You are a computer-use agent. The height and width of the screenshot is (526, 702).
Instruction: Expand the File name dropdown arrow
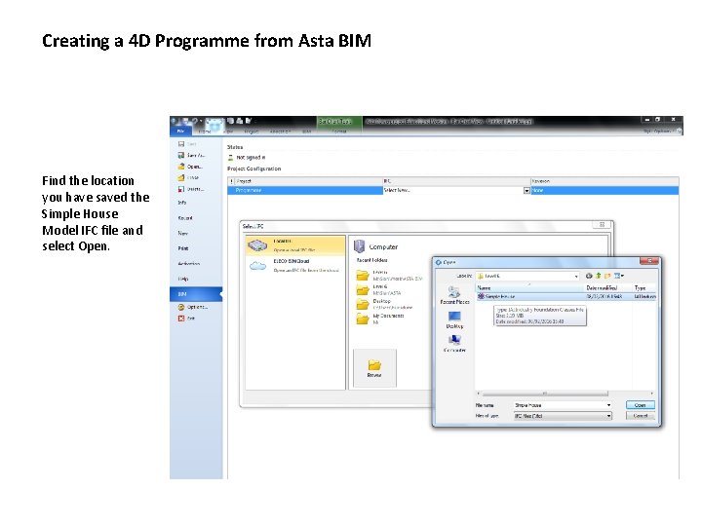coord(608,405)
